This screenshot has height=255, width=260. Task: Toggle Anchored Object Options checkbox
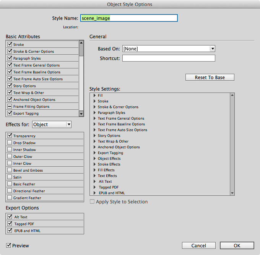[10, 99]
